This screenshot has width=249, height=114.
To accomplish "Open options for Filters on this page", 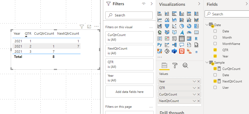I will click(151, 107).
